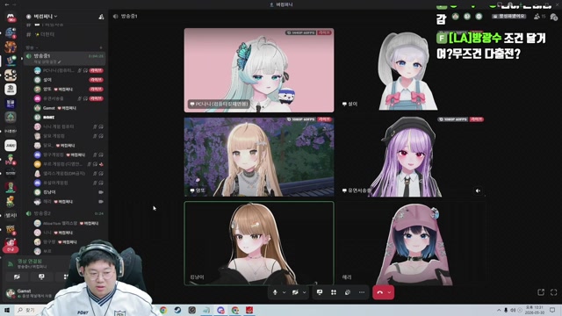Focus 해리 video tile with pink cap

[411, 243]
